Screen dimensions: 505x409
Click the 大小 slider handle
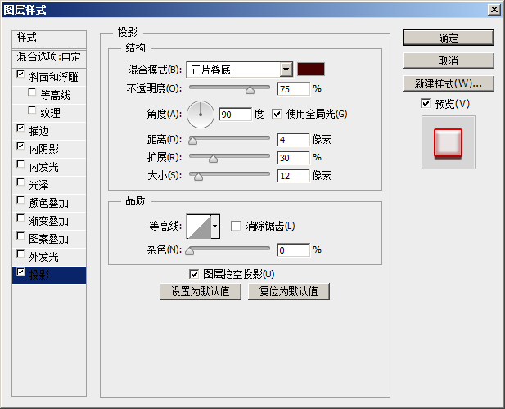198,177
